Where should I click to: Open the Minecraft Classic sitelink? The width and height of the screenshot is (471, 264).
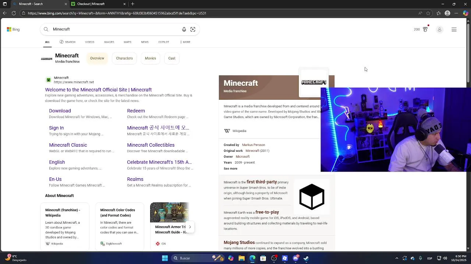(x=68, y=145)
